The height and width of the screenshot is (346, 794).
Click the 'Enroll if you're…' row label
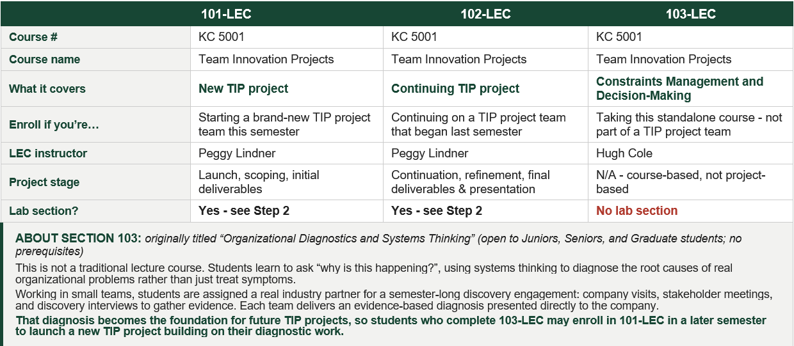pos(54,125)
